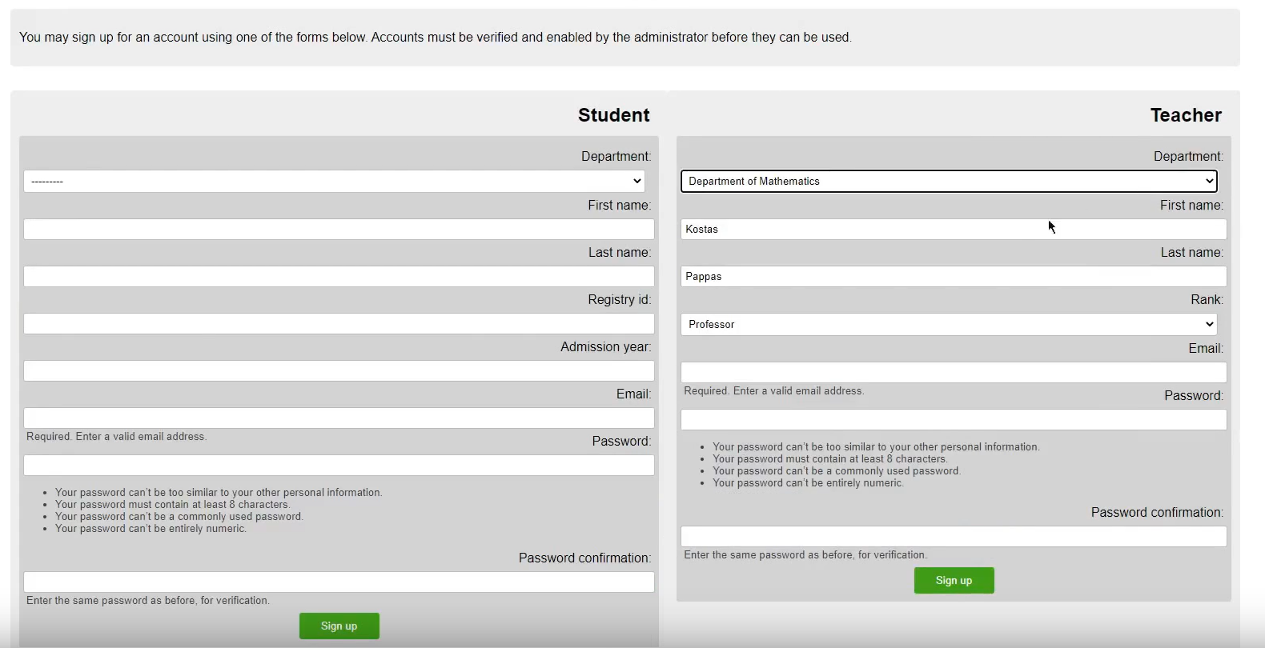Click the Teacher Password confirmation label
The width and height of the screenshot is (1265, 648).
point(1157,512)
